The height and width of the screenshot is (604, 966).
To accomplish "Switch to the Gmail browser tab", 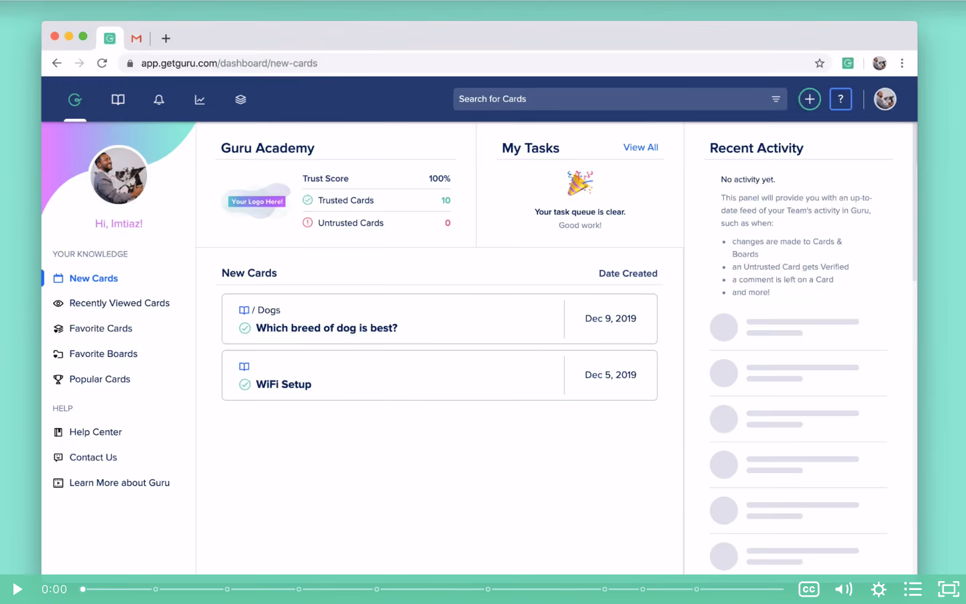I will coord(136,38).
